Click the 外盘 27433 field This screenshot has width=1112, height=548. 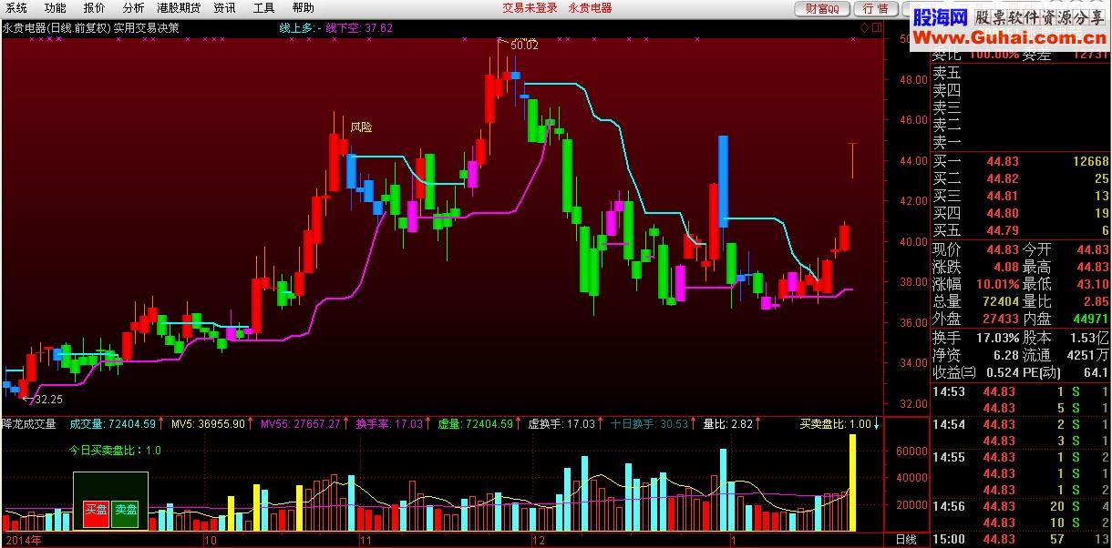tap(975, 319)
